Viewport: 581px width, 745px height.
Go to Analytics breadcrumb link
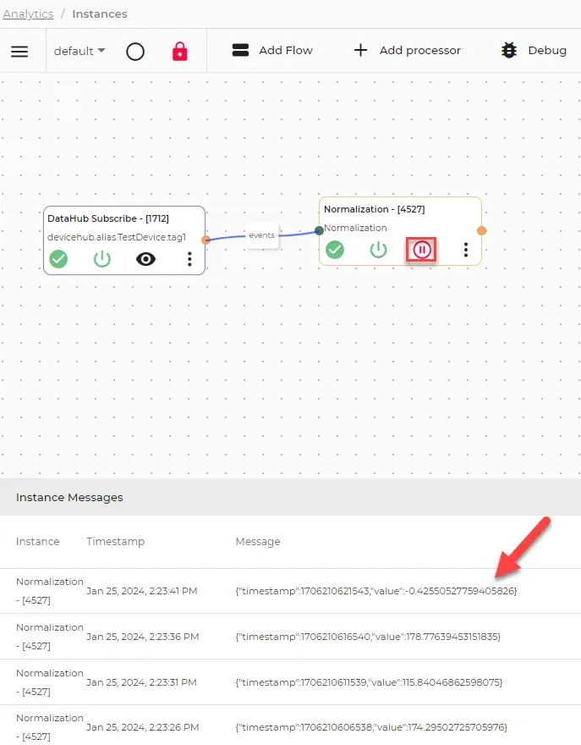pyautogui.click(x=28, y=14)
